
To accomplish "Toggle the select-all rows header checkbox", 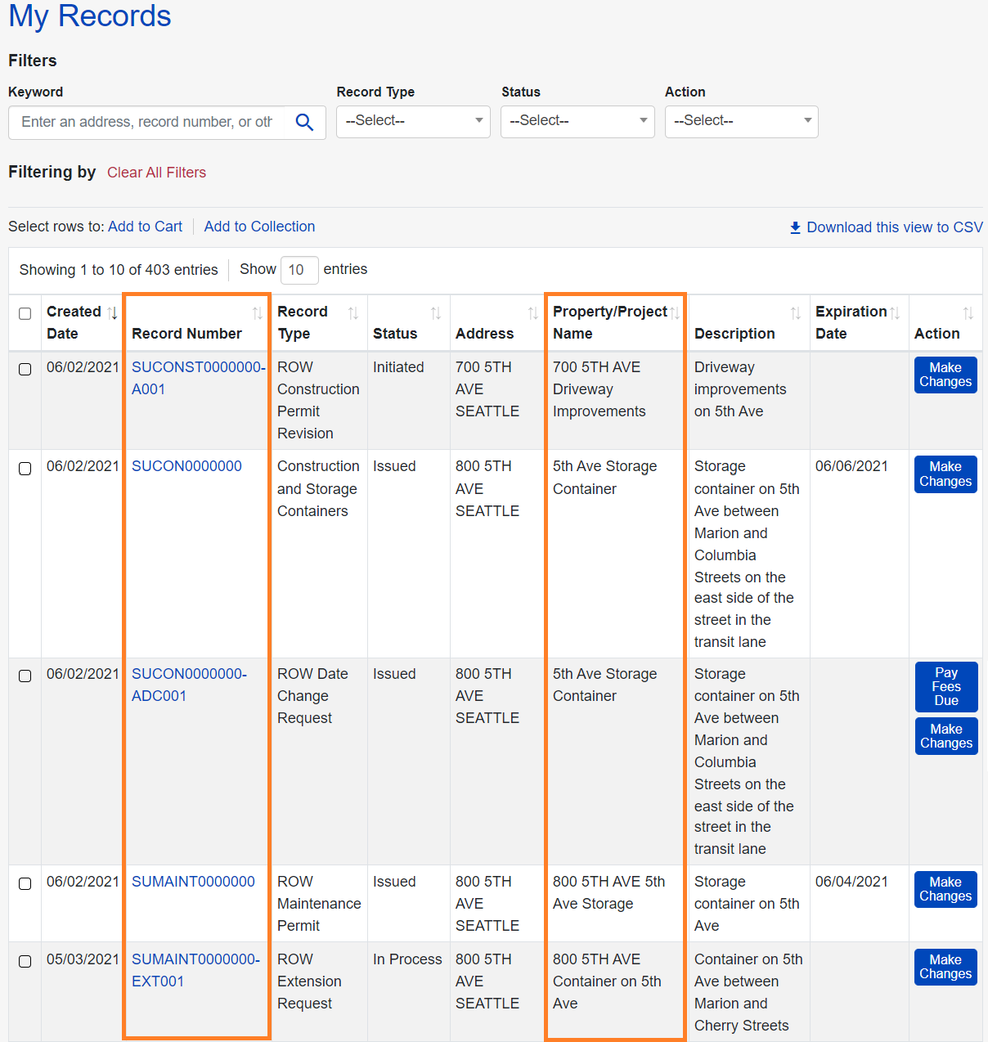I will pyautogui.click(x=25, y=314).
